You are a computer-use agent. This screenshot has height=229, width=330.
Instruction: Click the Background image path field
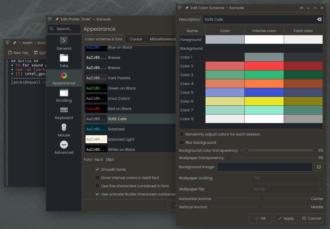tap(265, 167)
